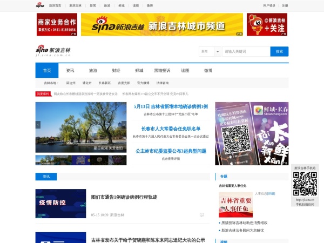Open subline 吉林市公布第十三批无疫小区名单
This screenshot has height=243, width=324.
pos(171,114)
